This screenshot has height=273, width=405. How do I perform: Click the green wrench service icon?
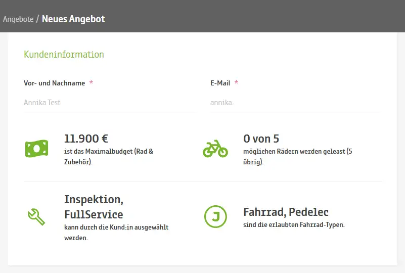point(36,216)
